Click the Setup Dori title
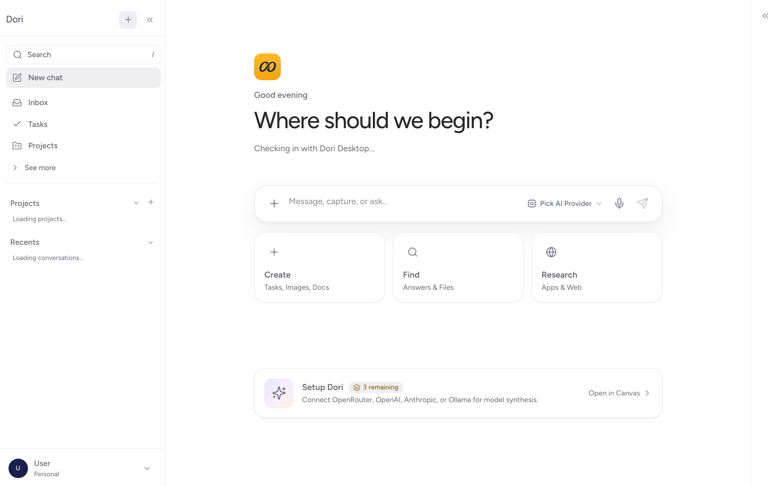This screenshot has width=778, height=486. pyautogui.click(x=322, y=387)
